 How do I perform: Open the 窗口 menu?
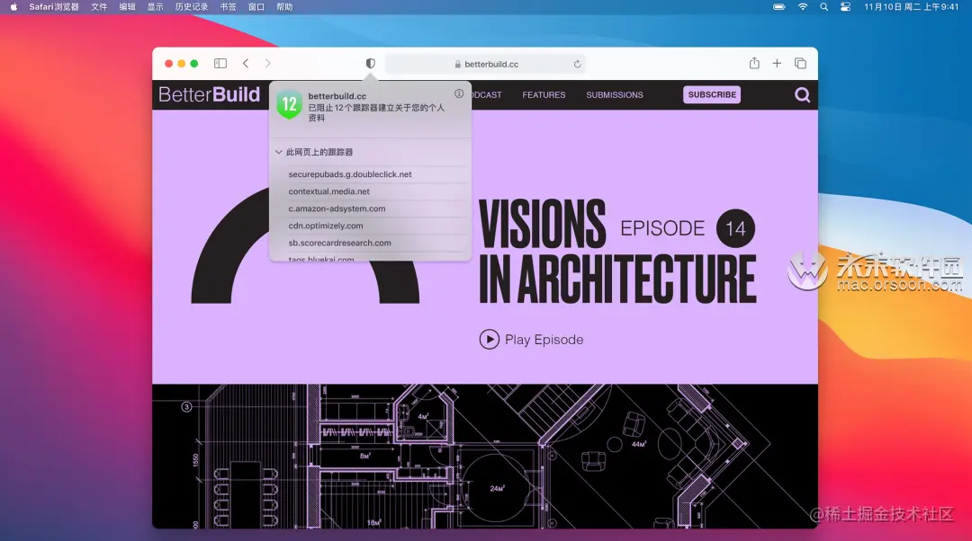[256, 7]
